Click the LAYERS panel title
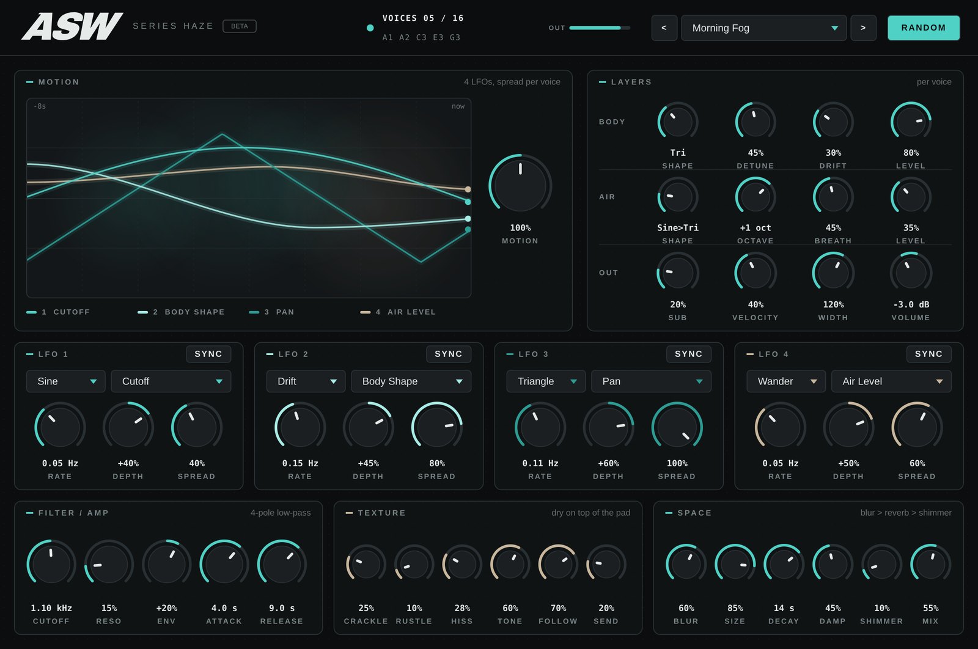Screen dimensions: 978x649 [x=631, y=82]
